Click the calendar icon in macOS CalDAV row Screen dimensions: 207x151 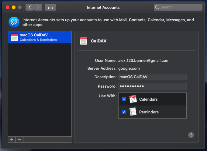pyautogui.click(x=14, y=37)
